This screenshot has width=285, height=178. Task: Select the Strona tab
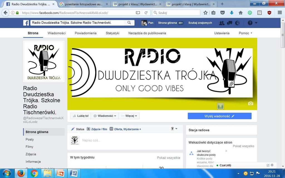(33, 33)
